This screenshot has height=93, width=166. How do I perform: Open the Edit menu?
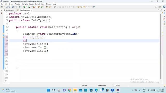6,4
